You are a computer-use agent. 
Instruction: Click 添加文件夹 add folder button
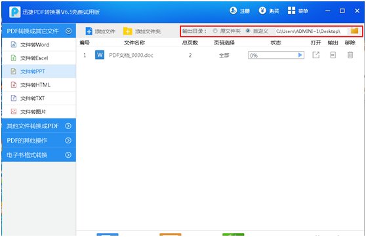pyautogui.click(x=142, y=31)
